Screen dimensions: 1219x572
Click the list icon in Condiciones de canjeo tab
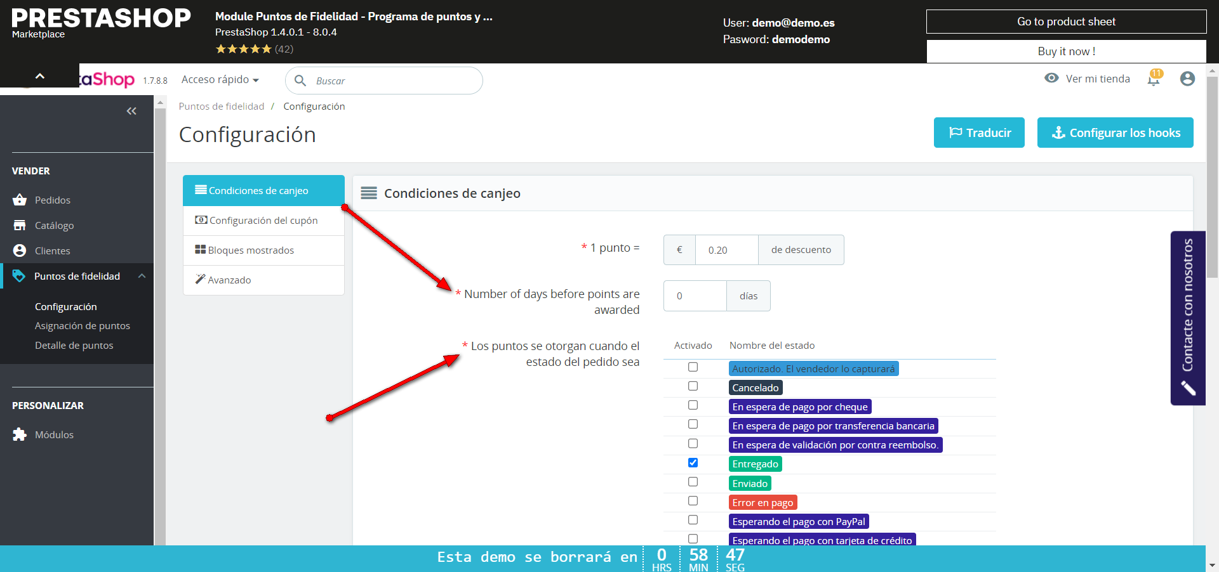point(201,190)
